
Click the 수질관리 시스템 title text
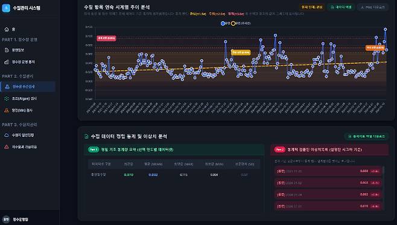point(27,8)
